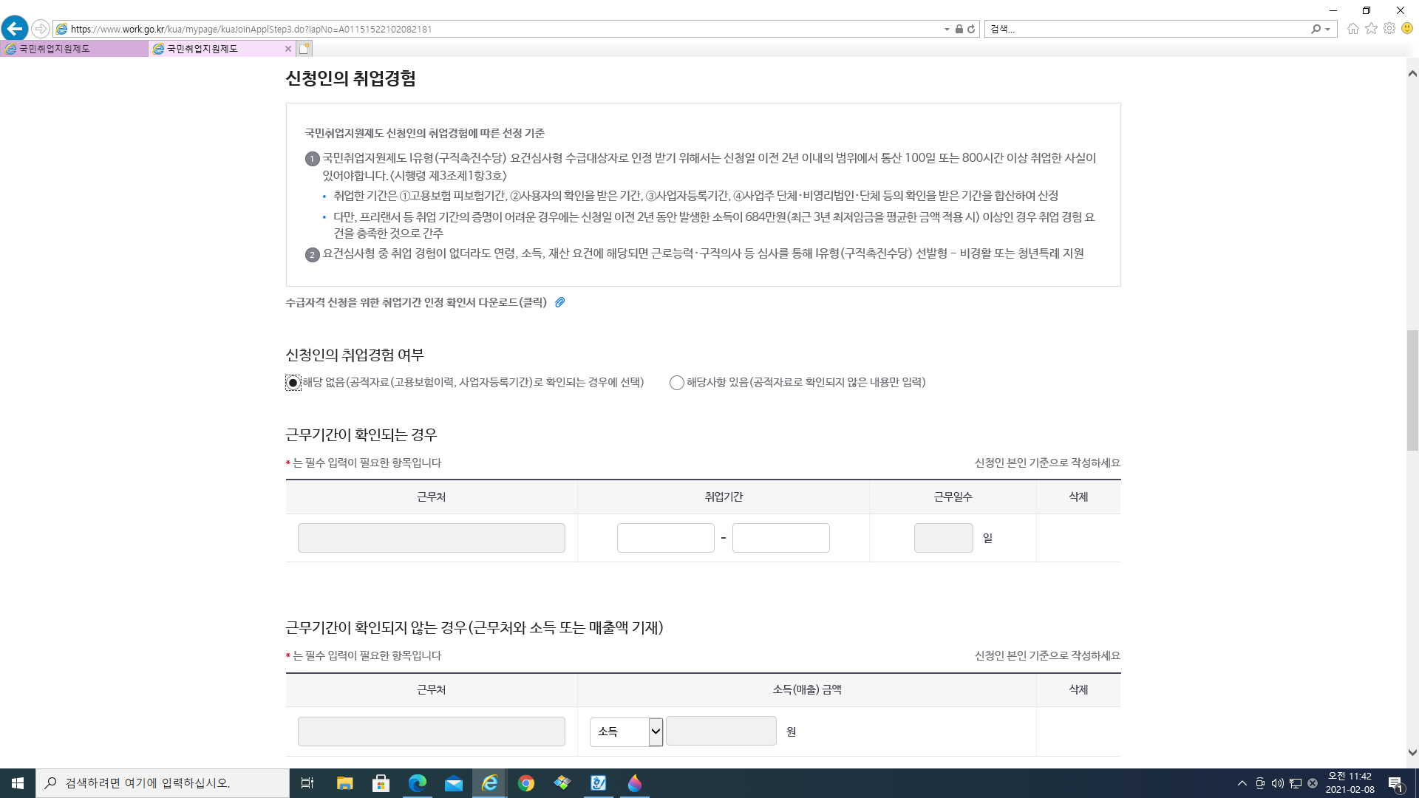Image resolution: width=1419 pixels, height=798 pixels.
Task: Open File Explorer from the taskbar
Action: point(344,783)
